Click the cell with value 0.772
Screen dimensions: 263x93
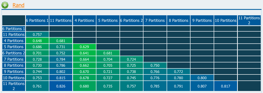pyautogui.click(x=178, y=71)
